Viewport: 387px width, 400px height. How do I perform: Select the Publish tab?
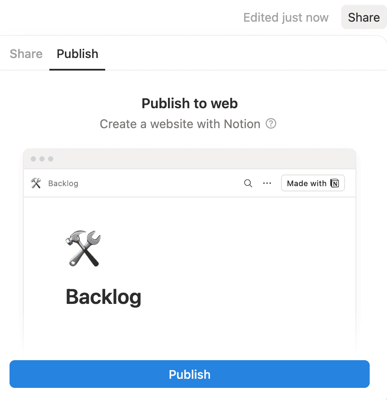pos(77,54)
